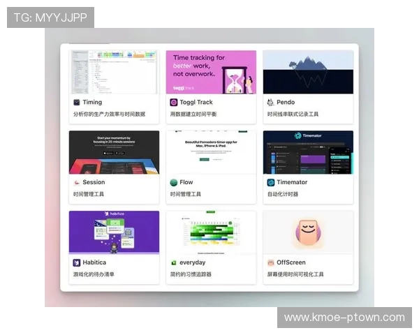The image size is (419, 335).
Task: Open the Pendo mountain thumbnail
Action: (x=308, y=72)
